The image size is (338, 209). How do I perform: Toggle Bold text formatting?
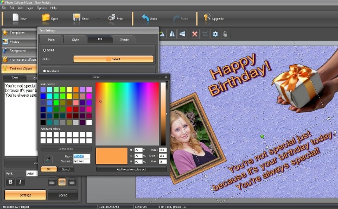point(10,182)
